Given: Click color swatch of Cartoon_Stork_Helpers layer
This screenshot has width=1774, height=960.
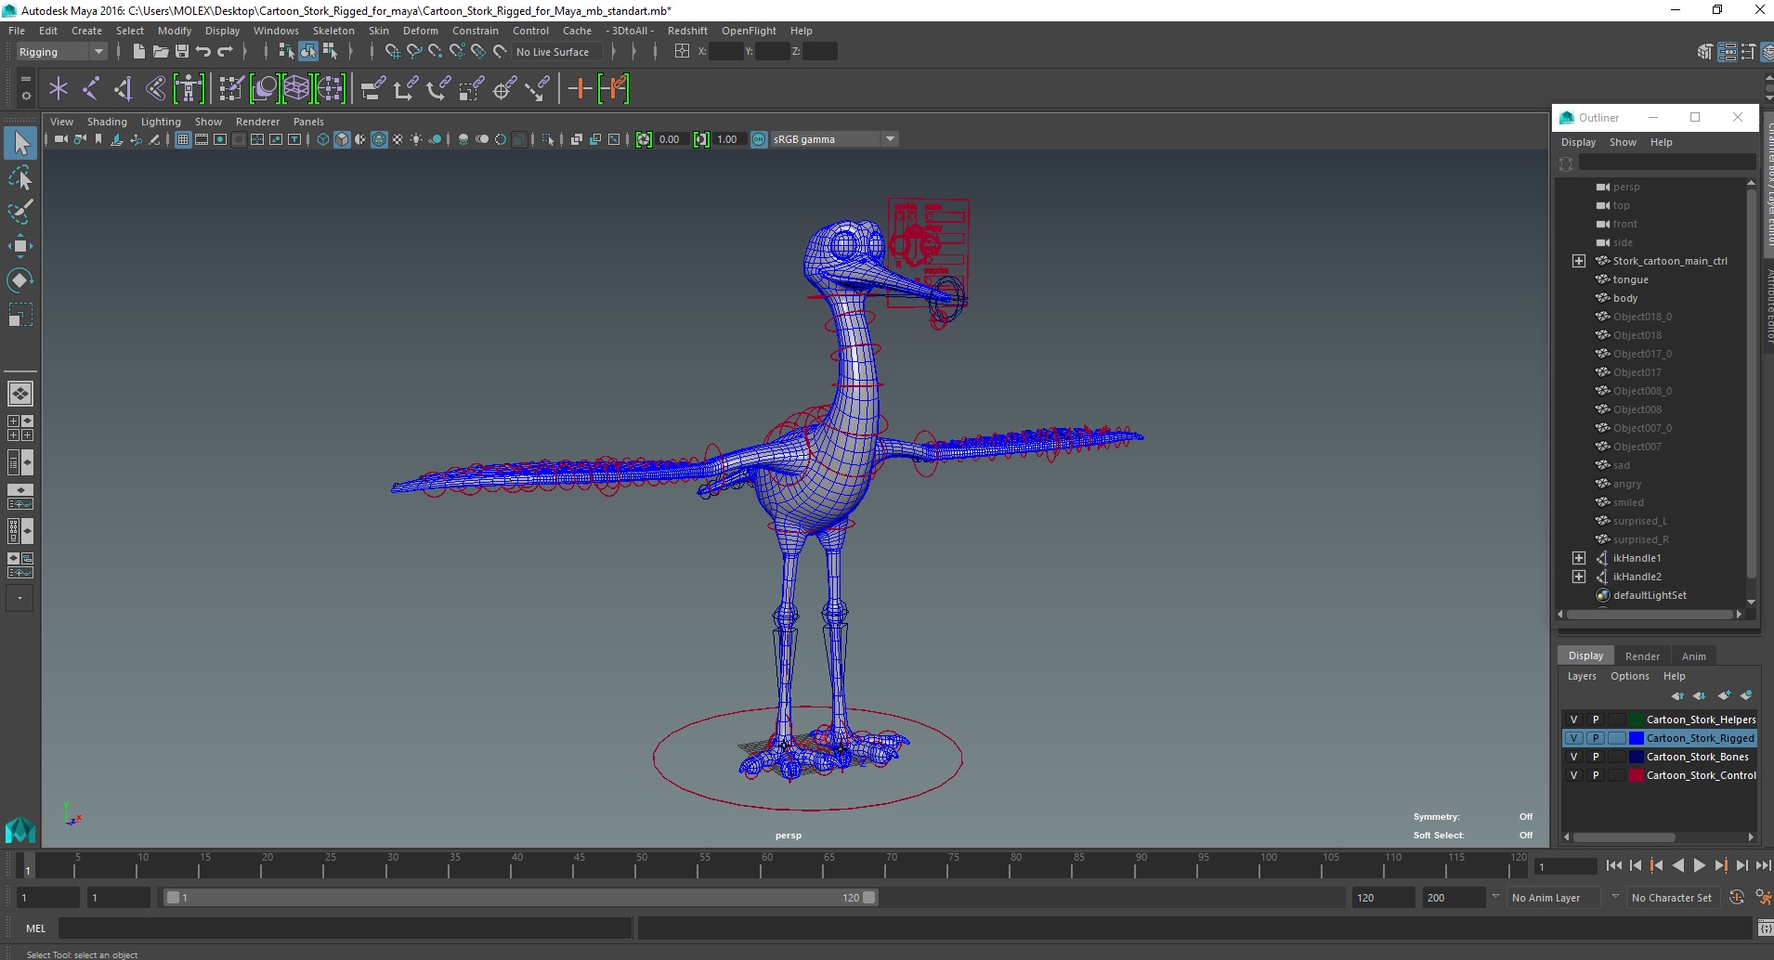Looking at the screenshot, I should tap(1637, 720).
